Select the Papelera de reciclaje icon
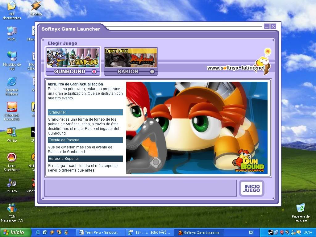 click(x=301, y=213)
